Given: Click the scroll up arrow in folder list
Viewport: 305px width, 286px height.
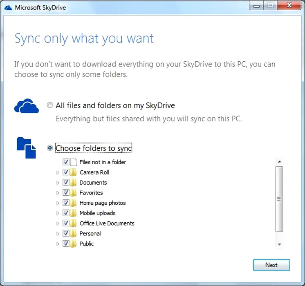Looking at the screenshot, I should pos(279,162).
